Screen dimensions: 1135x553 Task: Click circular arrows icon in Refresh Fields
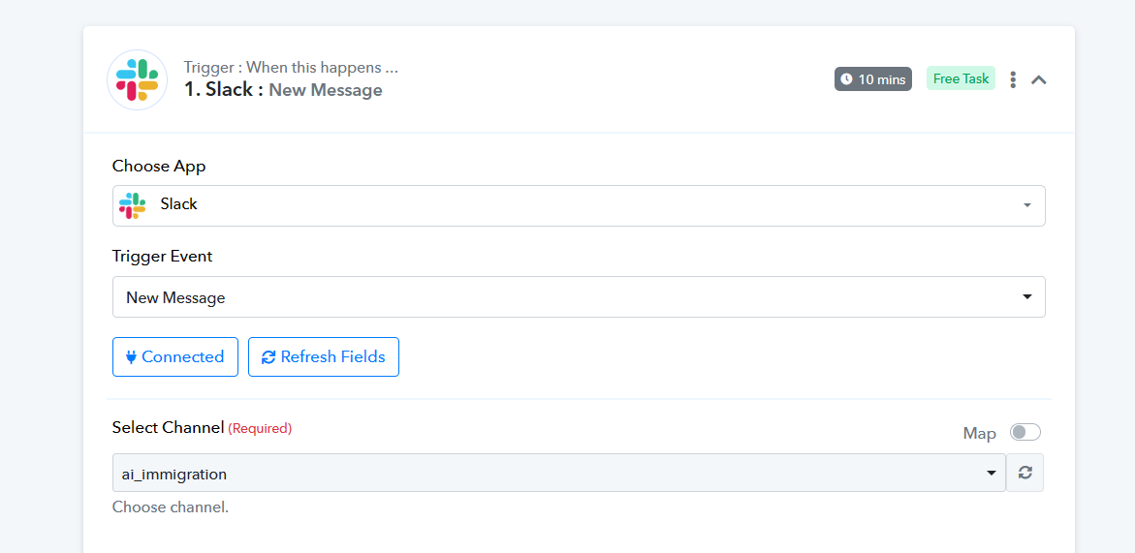click(268, 357)
